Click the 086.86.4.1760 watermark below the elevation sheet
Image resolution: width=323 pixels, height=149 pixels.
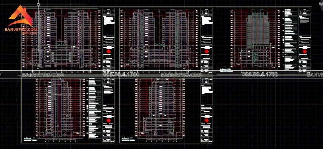pyautogui.click(x=260, y=74)
